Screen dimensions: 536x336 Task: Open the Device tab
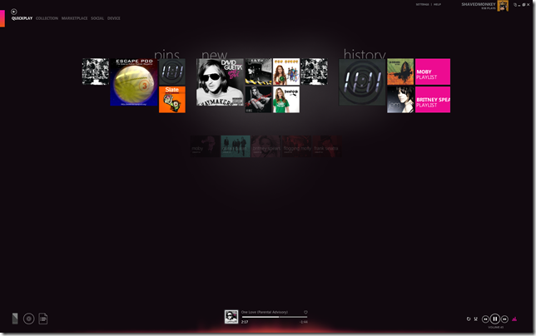click(114, 18)
